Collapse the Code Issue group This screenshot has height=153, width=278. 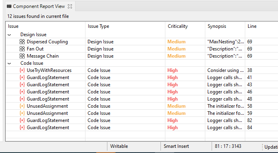click(x=10, y=63)
